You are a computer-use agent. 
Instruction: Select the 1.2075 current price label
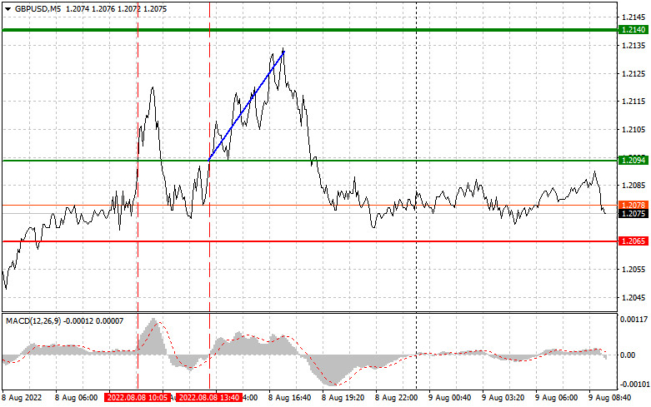(x=633, y=213)
